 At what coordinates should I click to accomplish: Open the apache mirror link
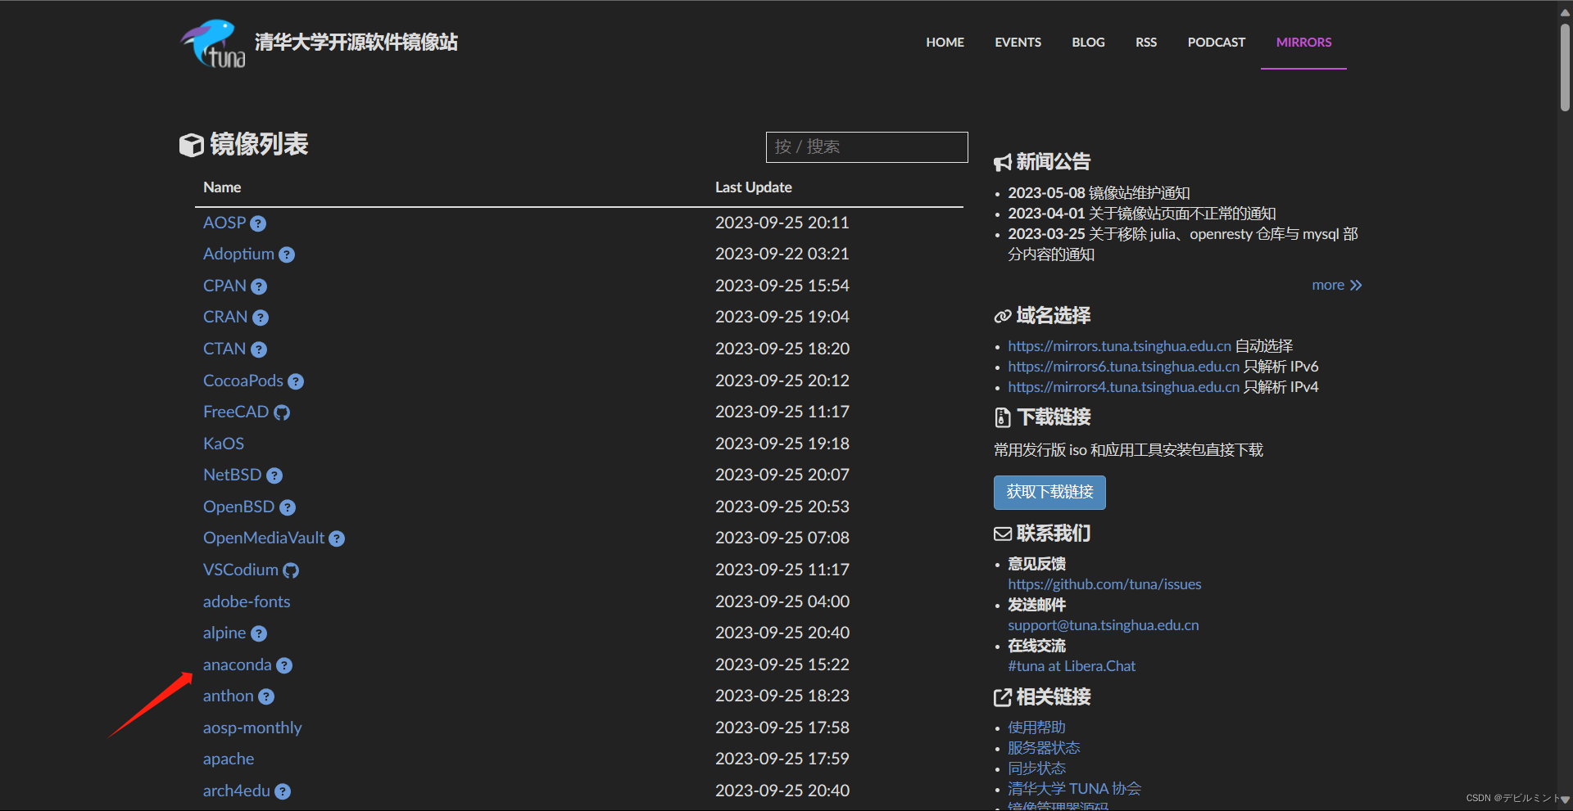[229, 759]
